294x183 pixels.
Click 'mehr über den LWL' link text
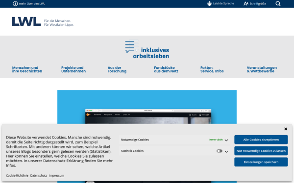click(x=32, y=4)
